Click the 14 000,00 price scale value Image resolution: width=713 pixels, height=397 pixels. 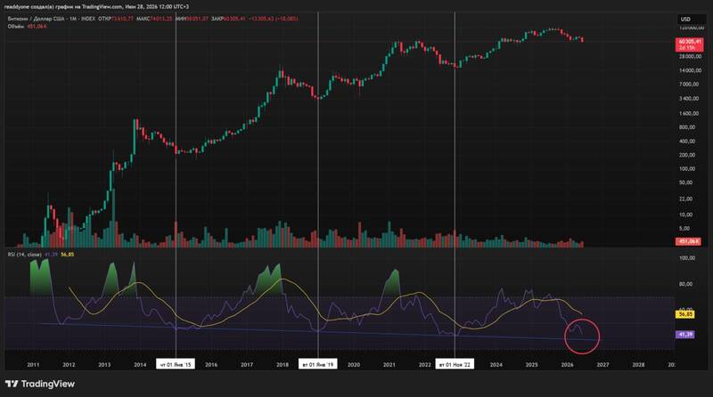pos(690,70)
